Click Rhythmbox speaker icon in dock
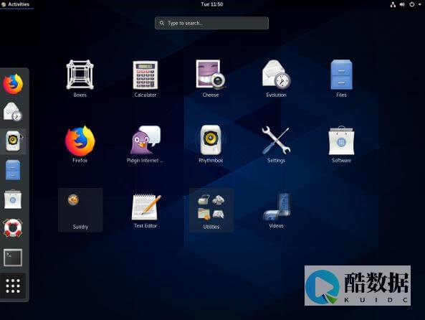425x320 pixels. tap(13, 141)
